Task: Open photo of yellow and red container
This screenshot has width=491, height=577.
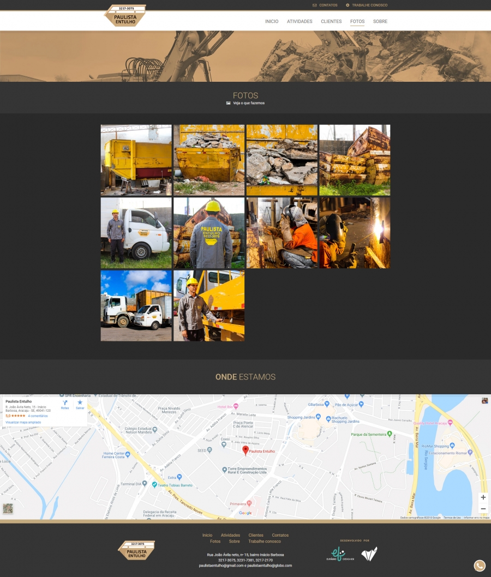Action: 136,160
